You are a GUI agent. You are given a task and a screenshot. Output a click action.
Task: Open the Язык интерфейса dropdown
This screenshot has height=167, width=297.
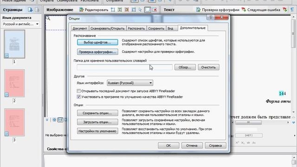click(130, 83)
